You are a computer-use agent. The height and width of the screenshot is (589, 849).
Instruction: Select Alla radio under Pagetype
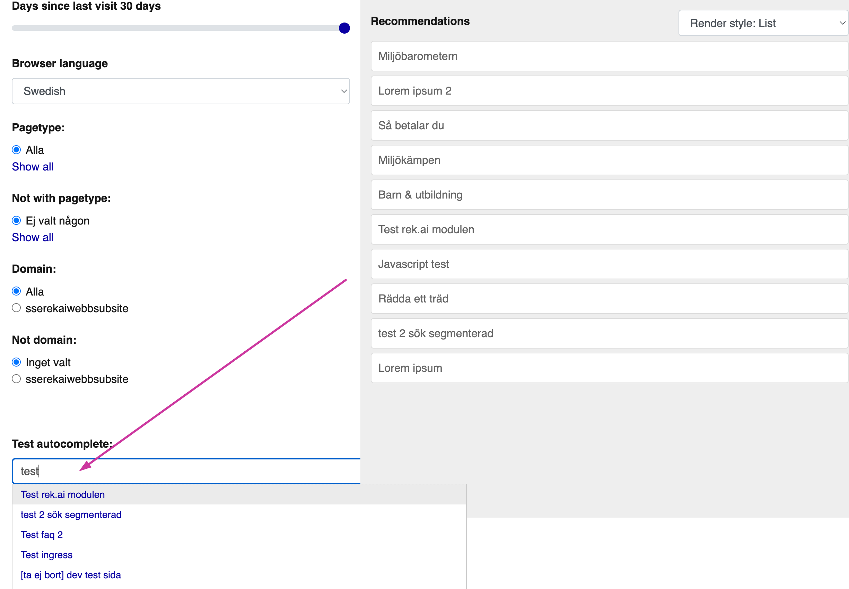click(x=16, y=150)
